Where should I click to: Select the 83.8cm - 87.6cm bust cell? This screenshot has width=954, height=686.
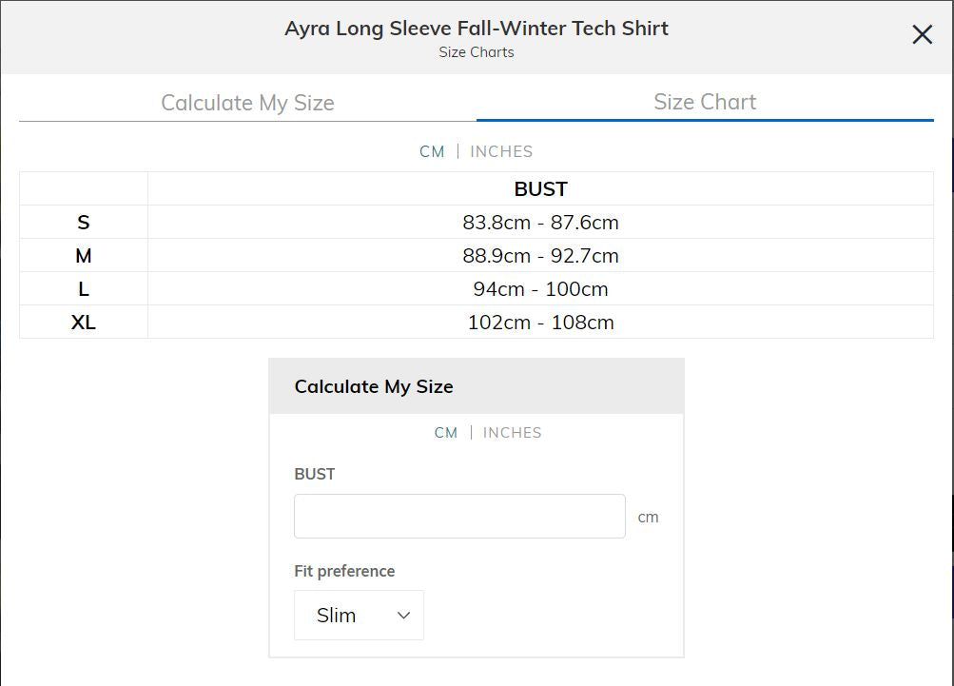coord(540,223)
